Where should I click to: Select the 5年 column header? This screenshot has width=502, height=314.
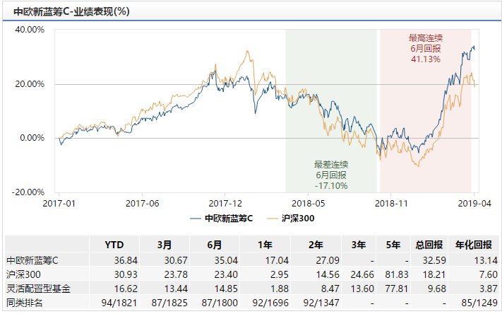393,245
